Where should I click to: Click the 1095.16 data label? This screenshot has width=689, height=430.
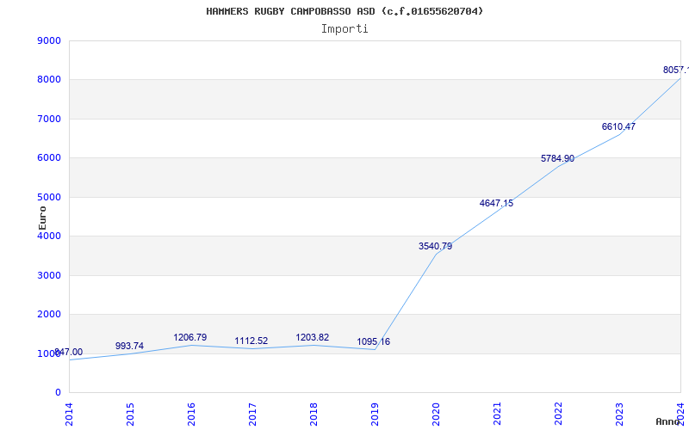point(374,341)
